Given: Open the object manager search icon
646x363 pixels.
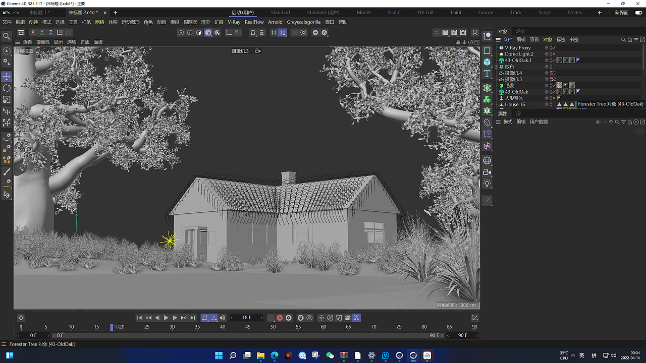Looking at the screenshot, I should (x=623, y=39).
